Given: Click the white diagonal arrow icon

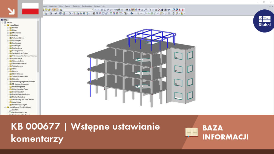Looking at the screenshot, I should pyautogui.click(x=11, y=11).
